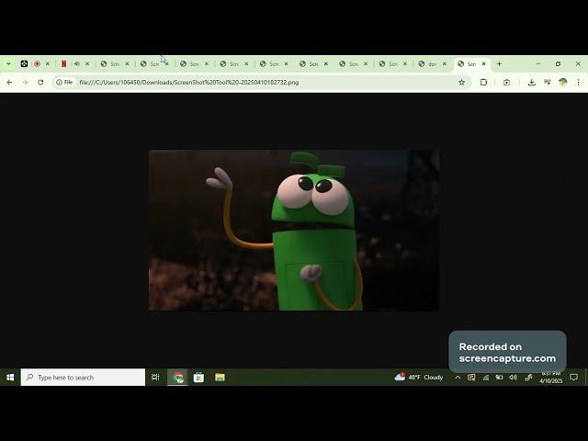Close the Netflix tab
The image size is (588, 441).
click(x=87, y=64)
